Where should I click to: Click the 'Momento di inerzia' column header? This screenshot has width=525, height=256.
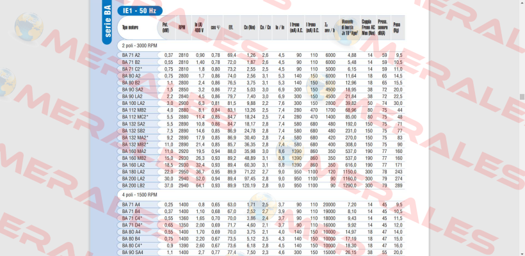click(350, 28)
